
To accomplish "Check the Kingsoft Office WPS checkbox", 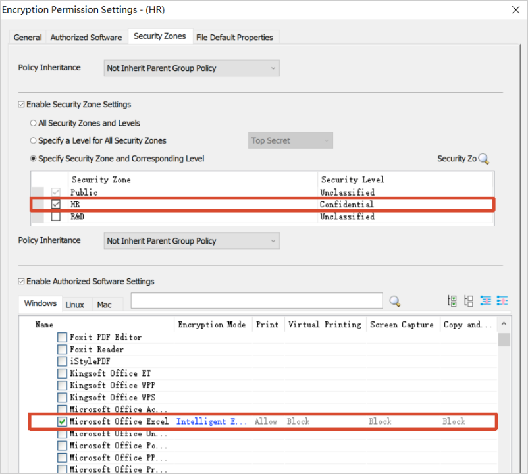I will point(62,398).
